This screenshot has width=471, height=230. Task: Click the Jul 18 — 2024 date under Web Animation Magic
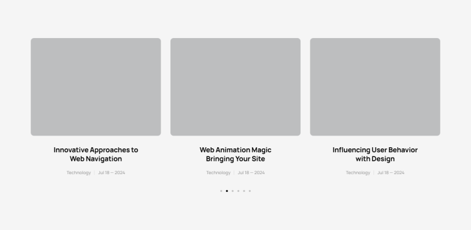[251, 172]
